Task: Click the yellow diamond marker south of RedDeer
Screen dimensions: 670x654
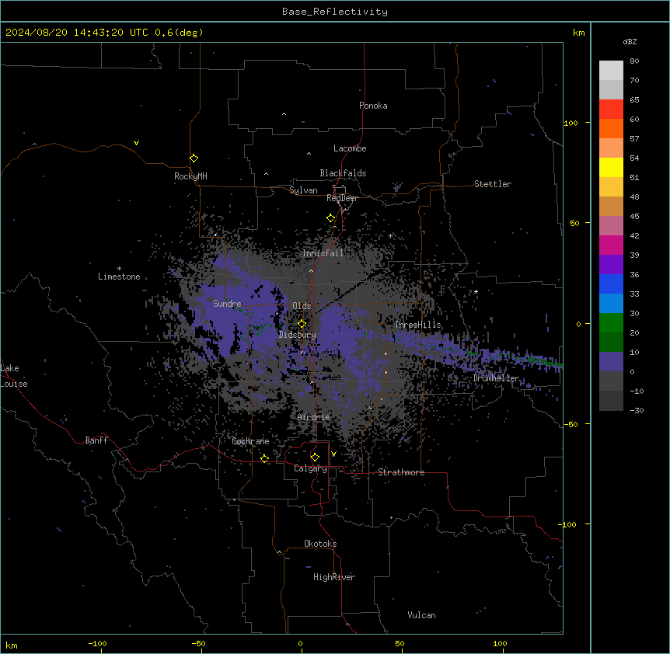Action: [x=331, y=218]
